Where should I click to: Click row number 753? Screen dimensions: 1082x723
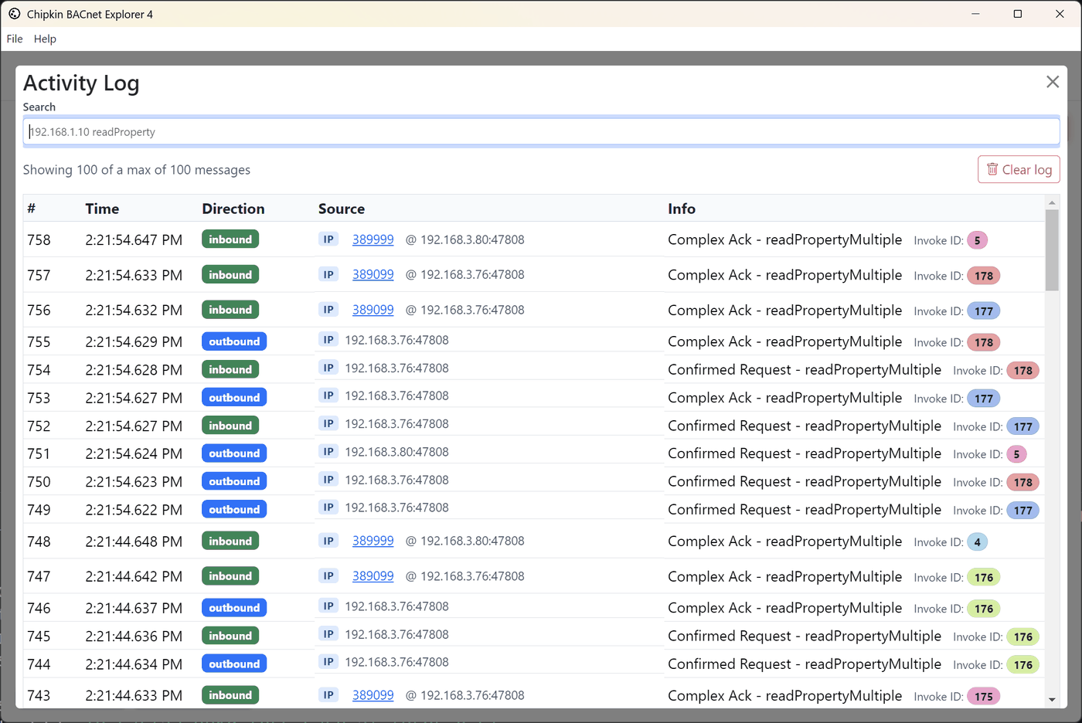tap(39, 398)
